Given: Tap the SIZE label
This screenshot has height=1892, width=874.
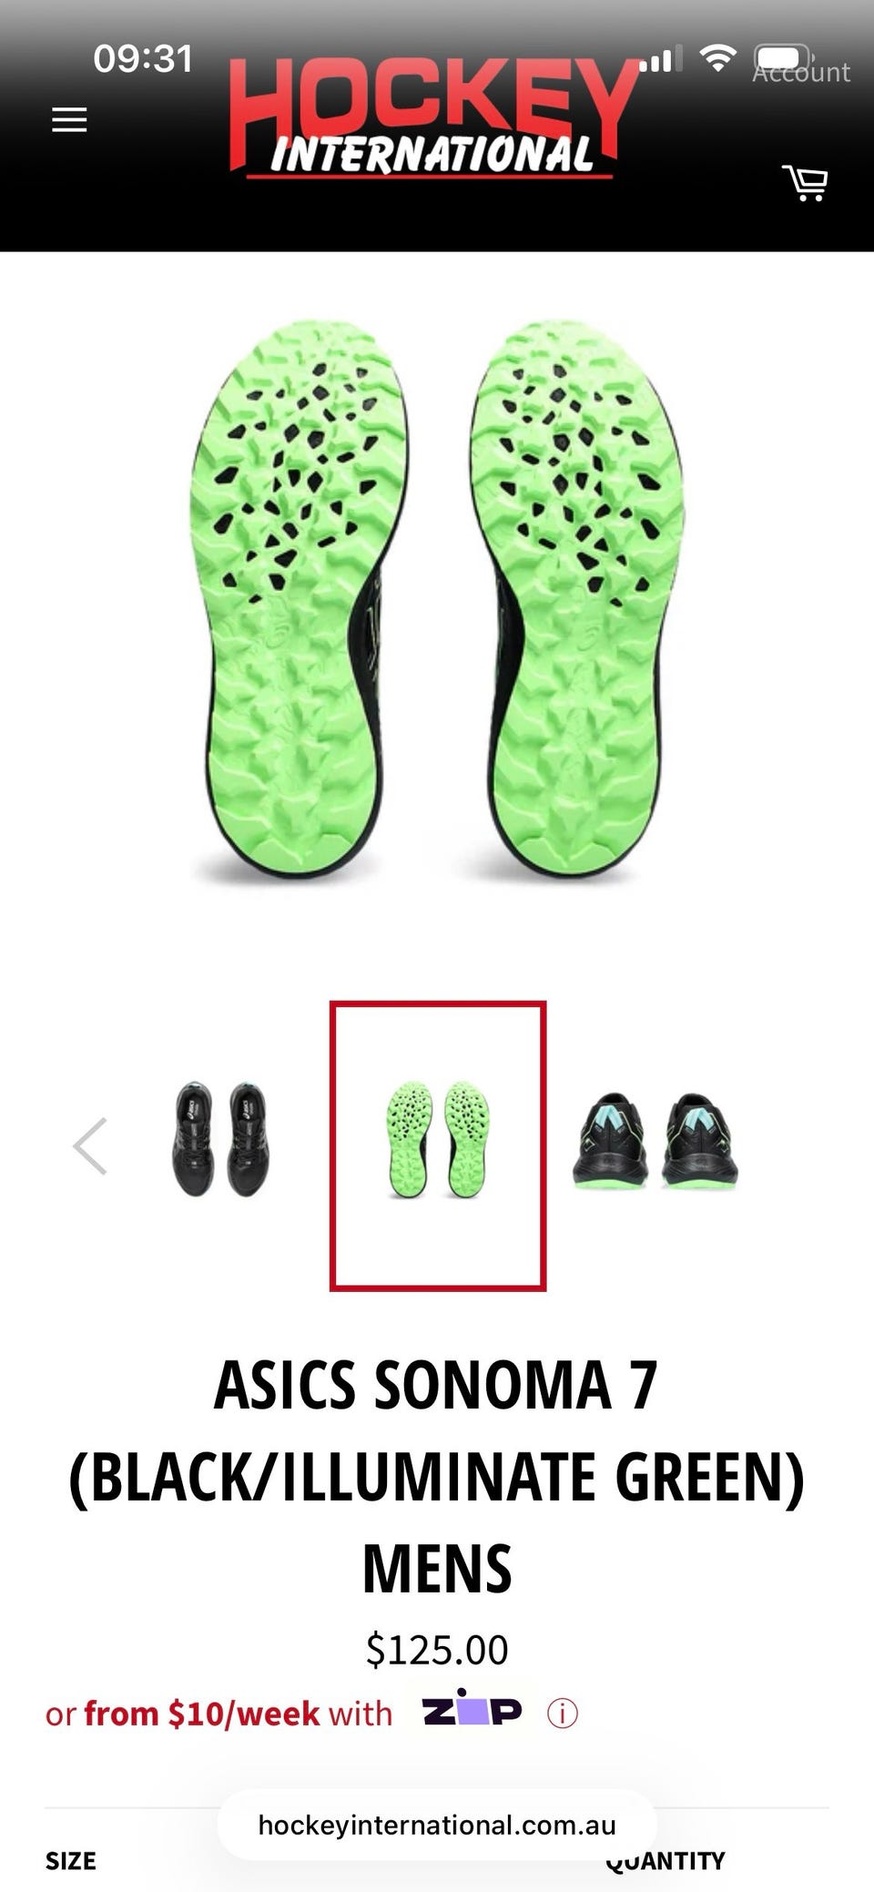Looking at the screenshot, I should [71, 1860].
